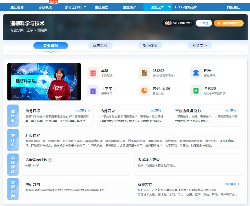Viewport: 250px width, 206px height.
Task: Open 我的生涯 menu item
Action: tap(233, 7)
